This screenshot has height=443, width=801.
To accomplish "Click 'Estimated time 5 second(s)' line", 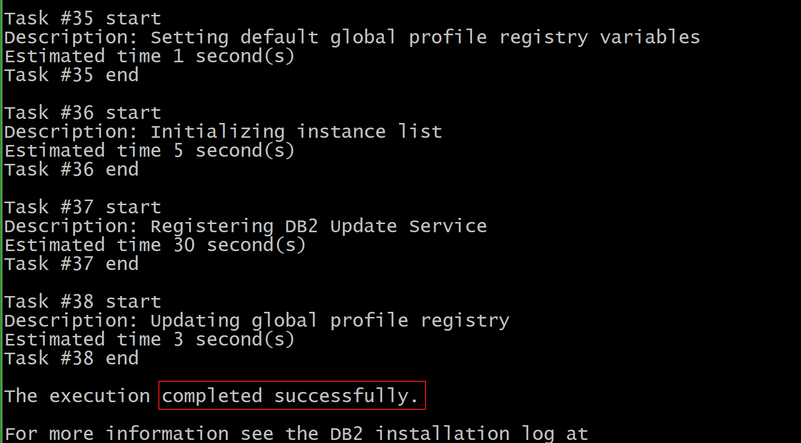I will (x=150, y=151).
